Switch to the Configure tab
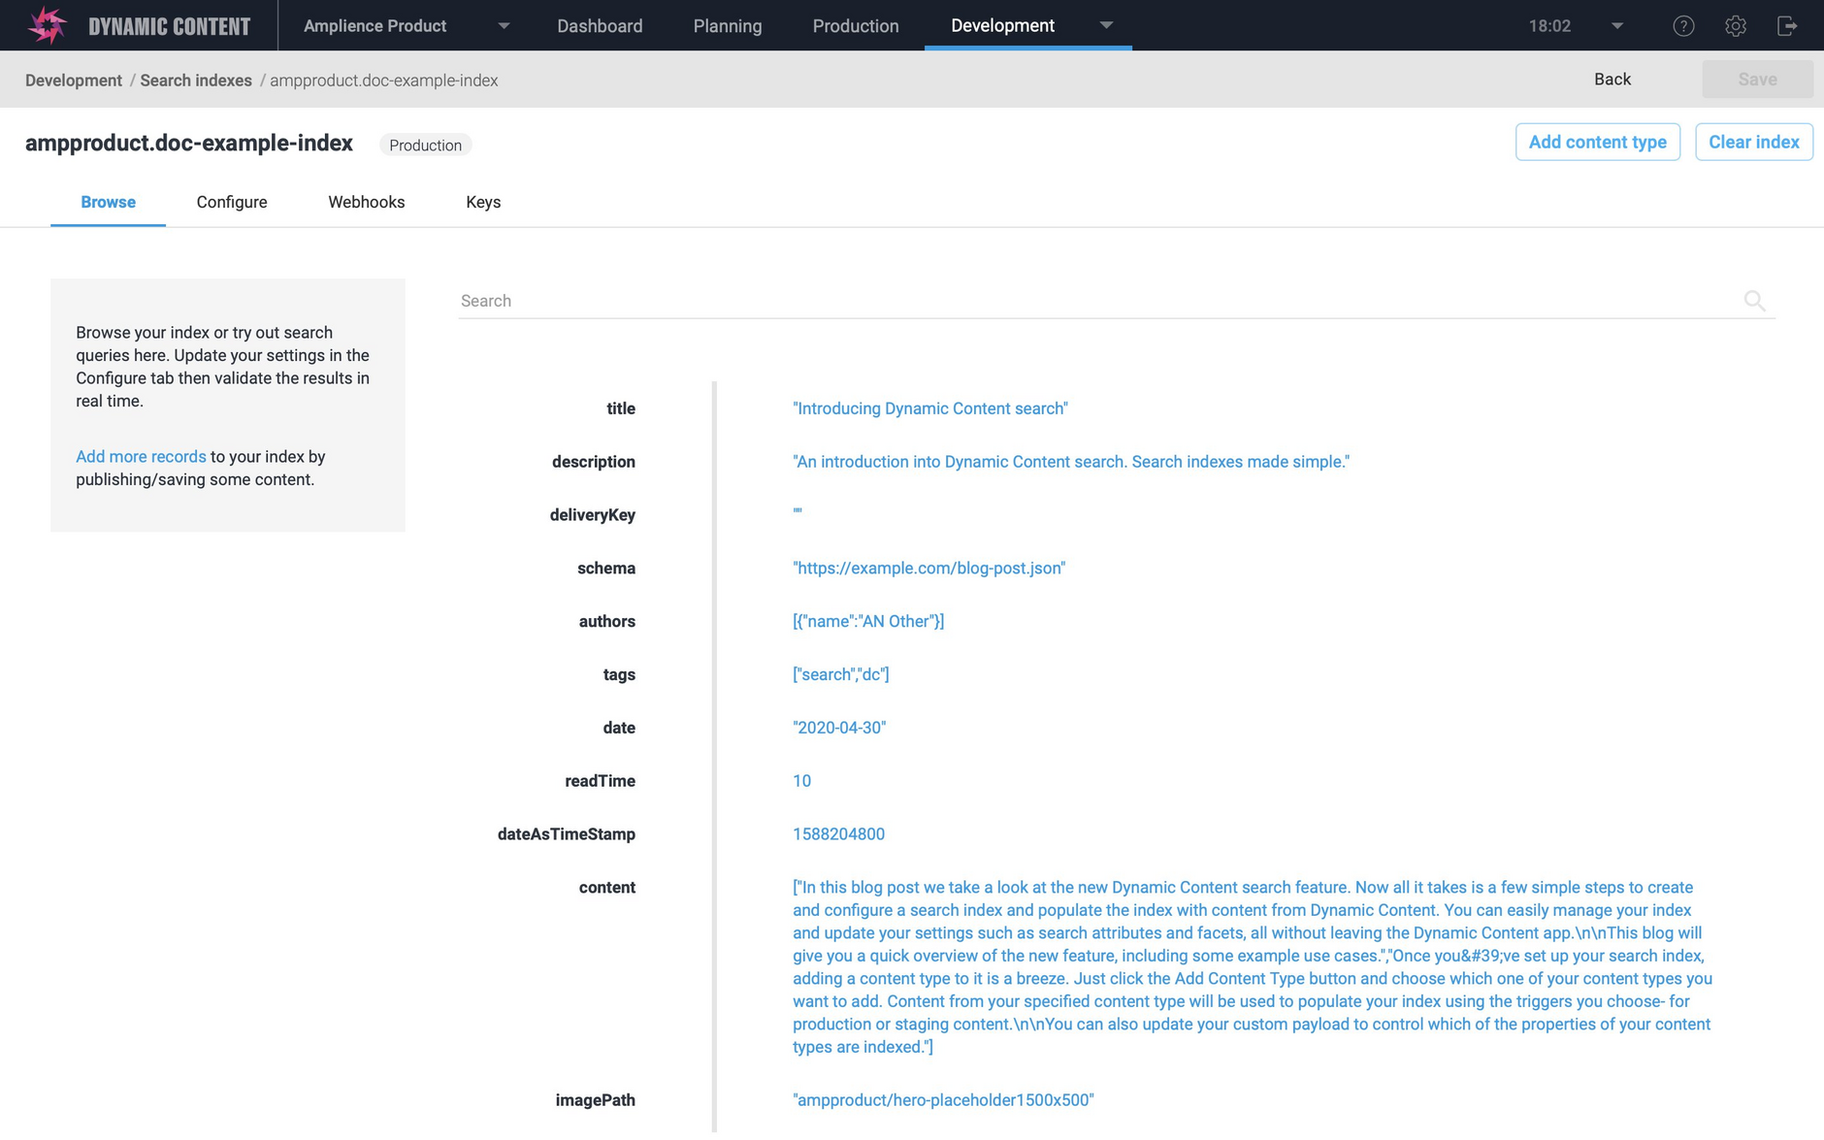The height and width of the screenshot is (1140, 1824). coord(232,202)
